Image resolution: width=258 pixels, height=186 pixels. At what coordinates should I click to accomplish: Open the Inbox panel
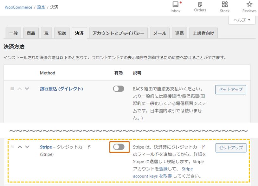coord(175,6)
